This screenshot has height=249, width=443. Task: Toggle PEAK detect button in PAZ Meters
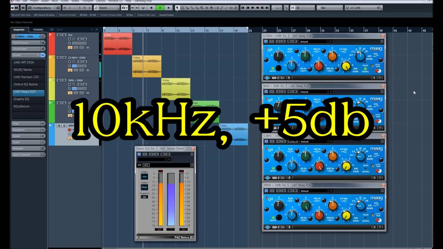(144, 187)
